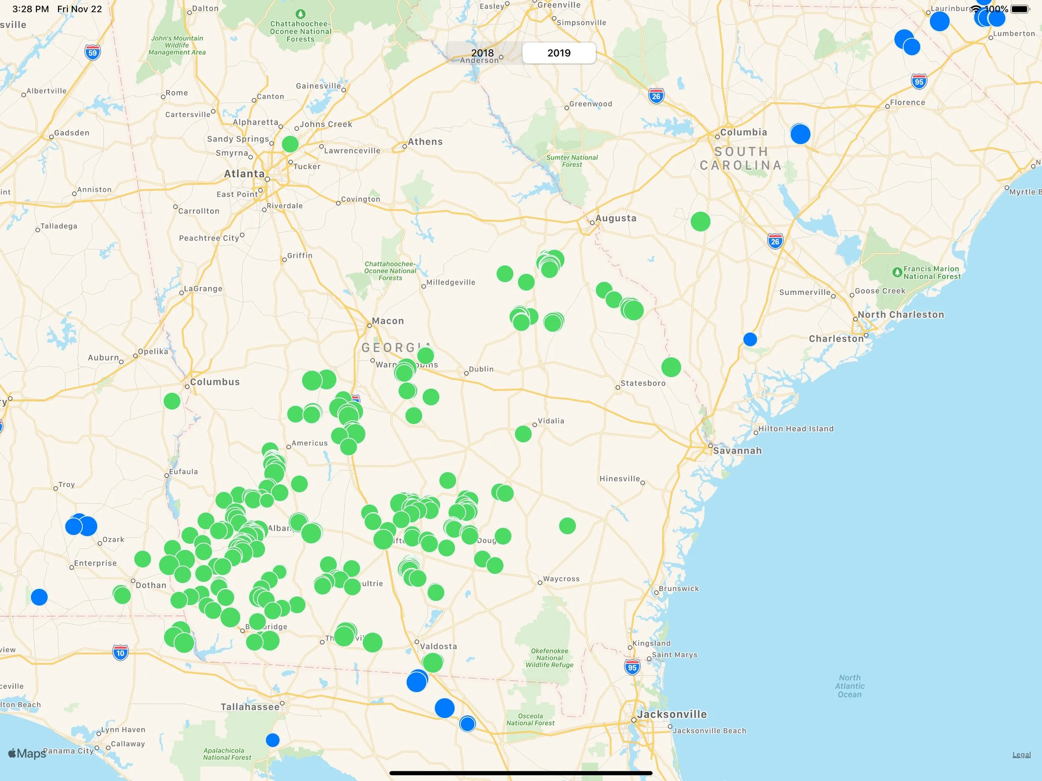Switch to the 2018 data view
Viewport: 1042px width, 781px height.
(x=483, y=53)
